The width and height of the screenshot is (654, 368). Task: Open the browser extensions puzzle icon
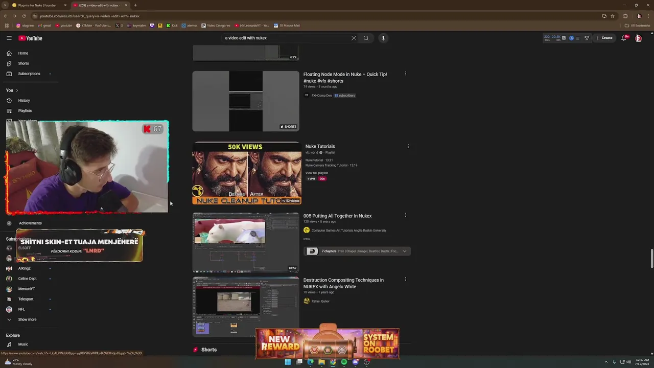625,16
